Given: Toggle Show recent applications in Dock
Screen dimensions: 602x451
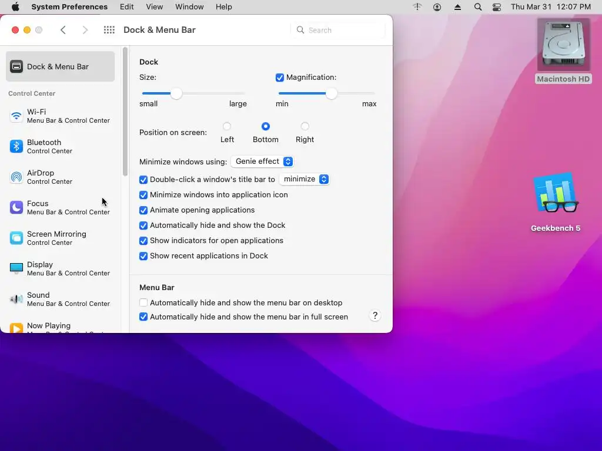Looking at the screenshot, I should (143, 256).
